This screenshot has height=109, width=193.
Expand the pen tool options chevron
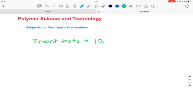[84, 8]
